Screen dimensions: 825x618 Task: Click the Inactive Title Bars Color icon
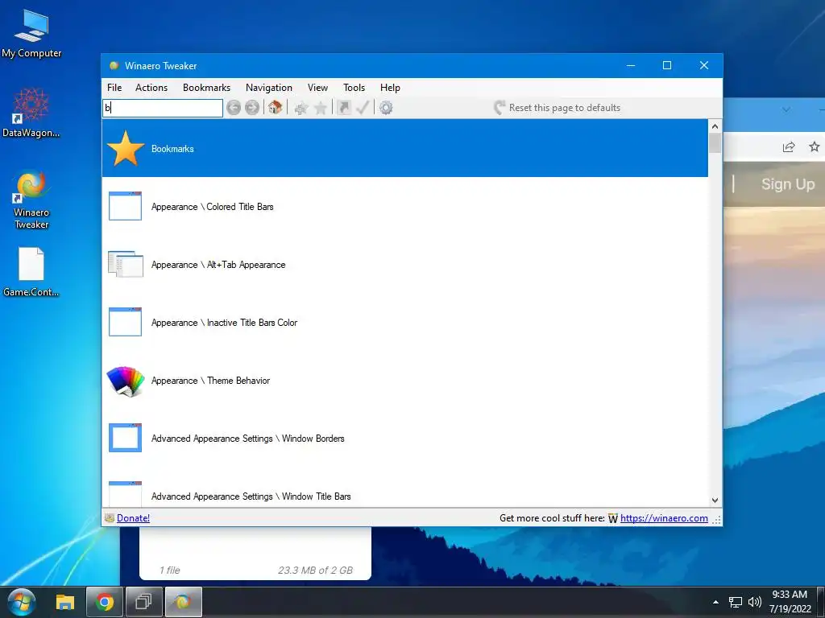click(125, 322)
